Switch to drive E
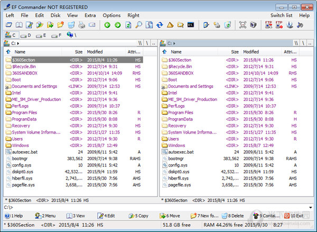This screenshot has width=317, height=232. coord(41,35)
